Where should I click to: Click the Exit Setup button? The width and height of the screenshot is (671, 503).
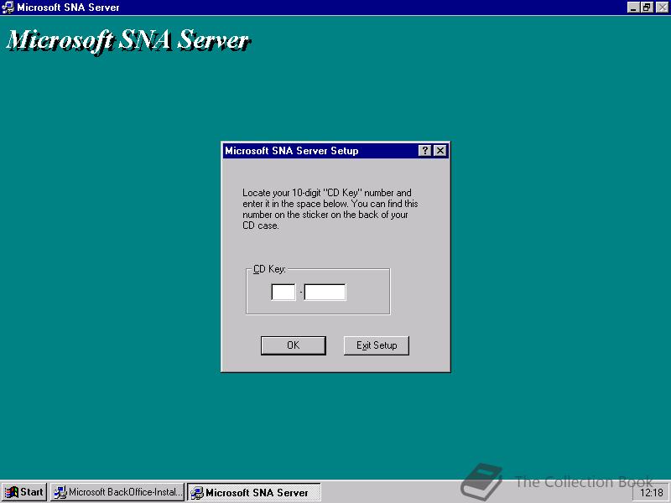click(x=376, y=345)
